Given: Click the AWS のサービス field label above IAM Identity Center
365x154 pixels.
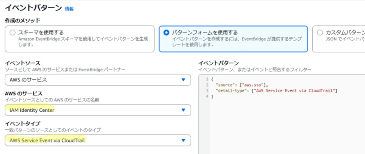Looking at the screenshot, I should coord(24,93).
